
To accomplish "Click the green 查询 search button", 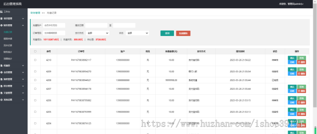I will pyautogui.click(x=167, y=33).
